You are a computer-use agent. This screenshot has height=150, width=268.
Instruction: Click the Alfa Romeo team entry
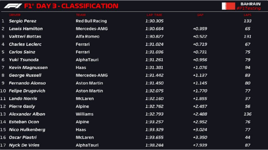pos(87,36)
